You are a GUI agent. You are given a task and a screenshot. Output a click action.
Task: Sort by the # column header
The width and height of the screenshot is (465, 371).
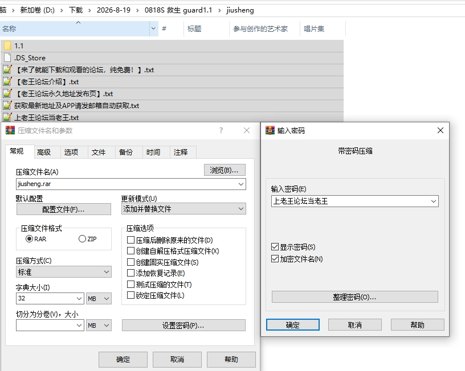point(171,28)
